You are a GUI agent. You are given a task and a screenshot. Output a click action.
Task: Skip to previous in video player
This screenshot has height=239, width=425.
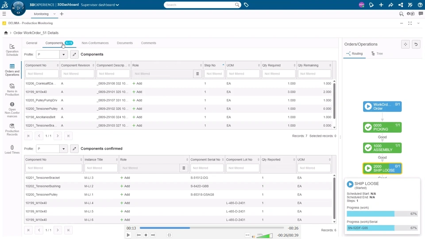coord(139,235)
